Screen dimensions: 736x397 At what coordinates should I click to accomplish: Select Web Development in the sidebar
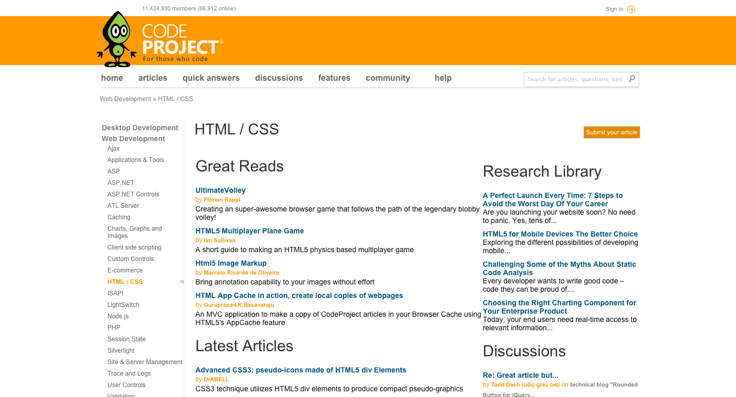[133, 139]
